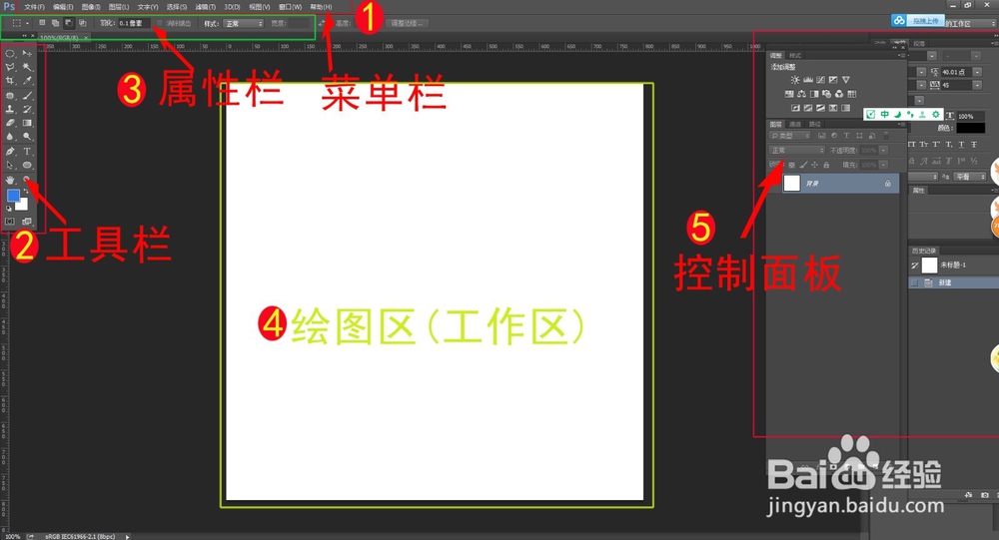
Task: Select the Clone Stamp tool
Action: (10, 110)
